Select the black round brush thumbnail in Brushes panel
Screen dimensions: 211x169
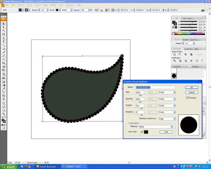174,76
